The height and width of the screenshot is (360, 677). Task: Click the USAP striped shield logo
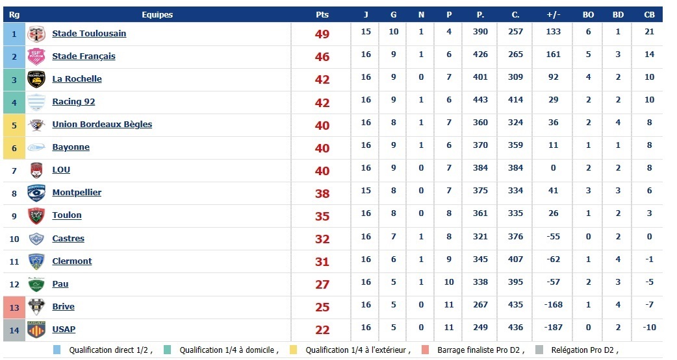(36, 329)
